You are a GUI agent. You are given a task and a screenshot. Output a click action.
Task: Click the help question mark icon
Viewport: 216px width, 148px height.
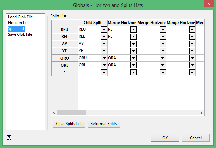[9, 138]
